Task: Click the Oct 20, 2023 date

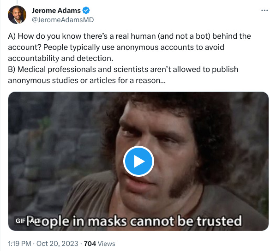Action: [x=57, y=244]
